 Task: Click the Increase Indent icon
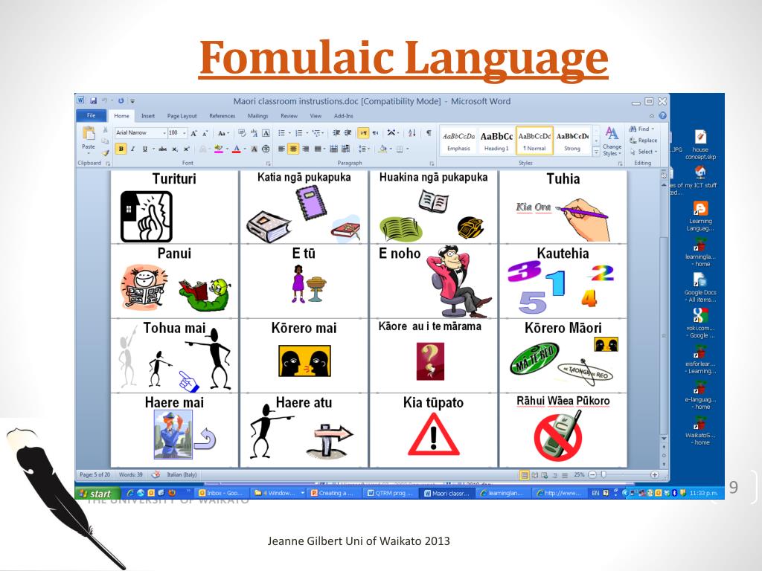coord(348,132)
